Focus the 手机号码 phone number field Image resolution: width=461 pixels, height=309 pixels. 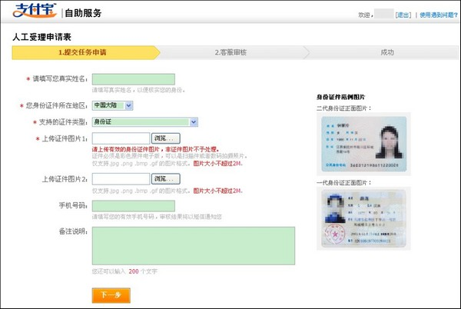tap(133, 205)
